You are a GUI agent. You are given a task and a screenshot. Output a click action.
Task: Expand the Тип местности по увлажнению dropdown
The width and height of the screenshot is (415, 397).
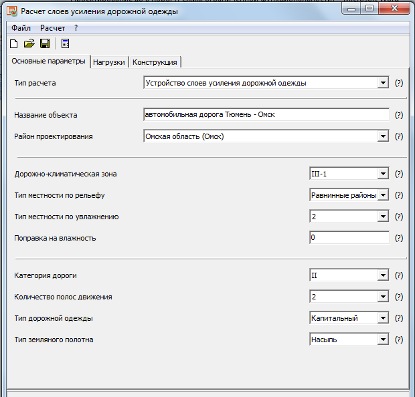coord(383,217)
